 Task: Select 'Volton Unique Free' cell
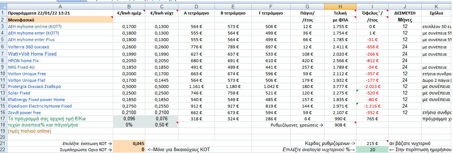[60, 74]
